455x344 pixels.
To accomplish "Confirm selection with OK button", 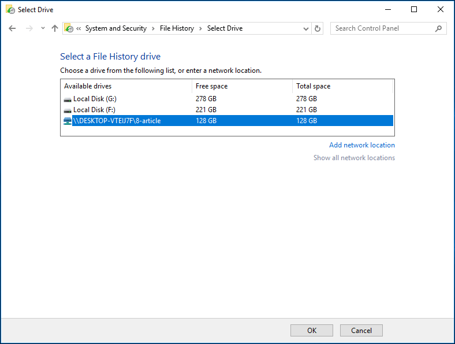I will (312, 331).
